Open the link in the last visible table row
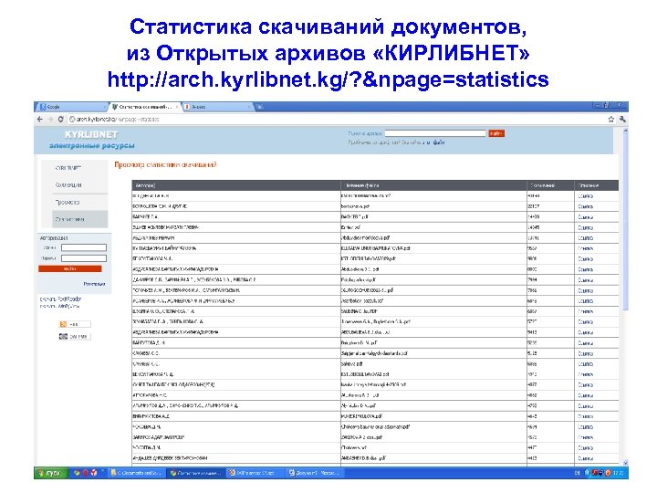657x493 pixels. tap(585, 458)
